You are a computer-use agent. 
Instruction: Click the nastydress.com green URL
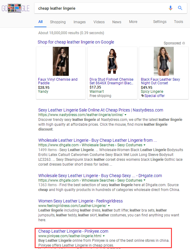point(81,115)
